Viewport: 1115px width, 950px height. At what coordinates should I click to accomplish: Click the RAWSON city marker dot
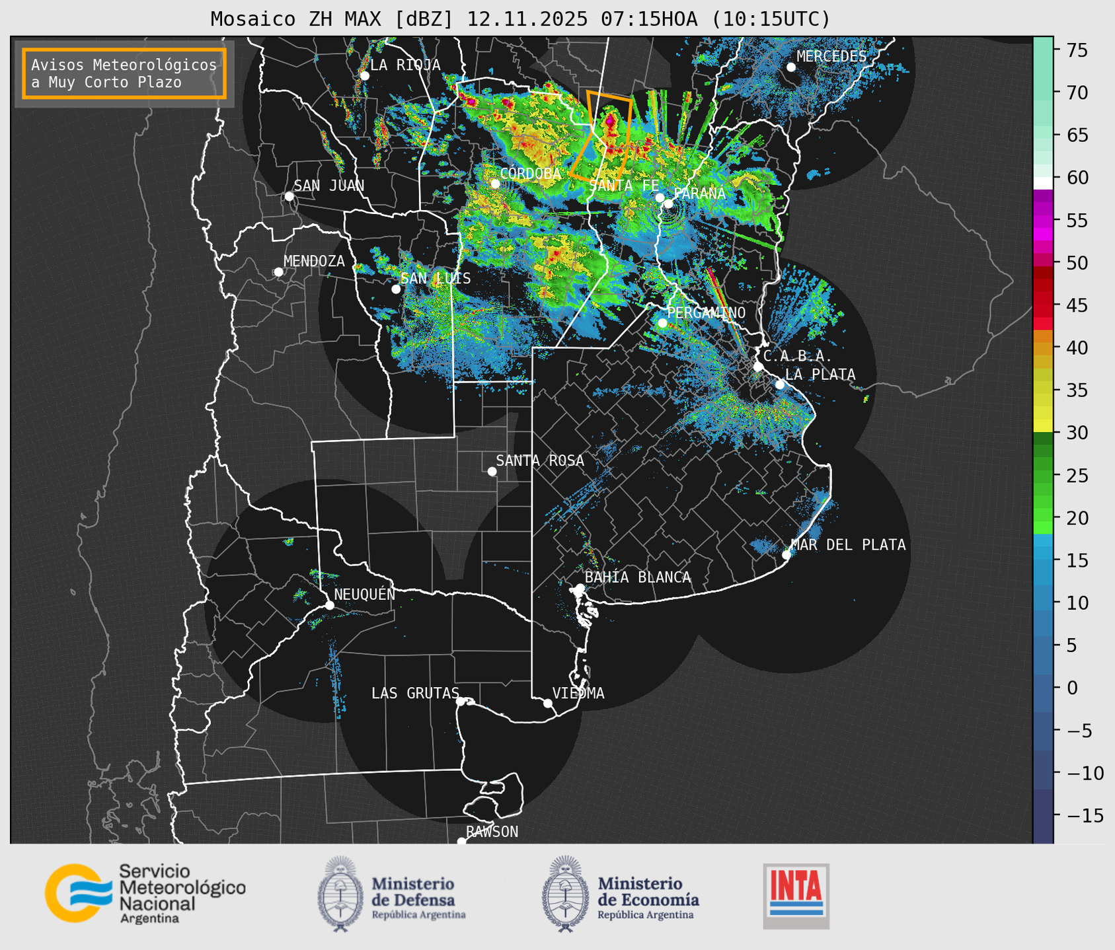[461, 841]
